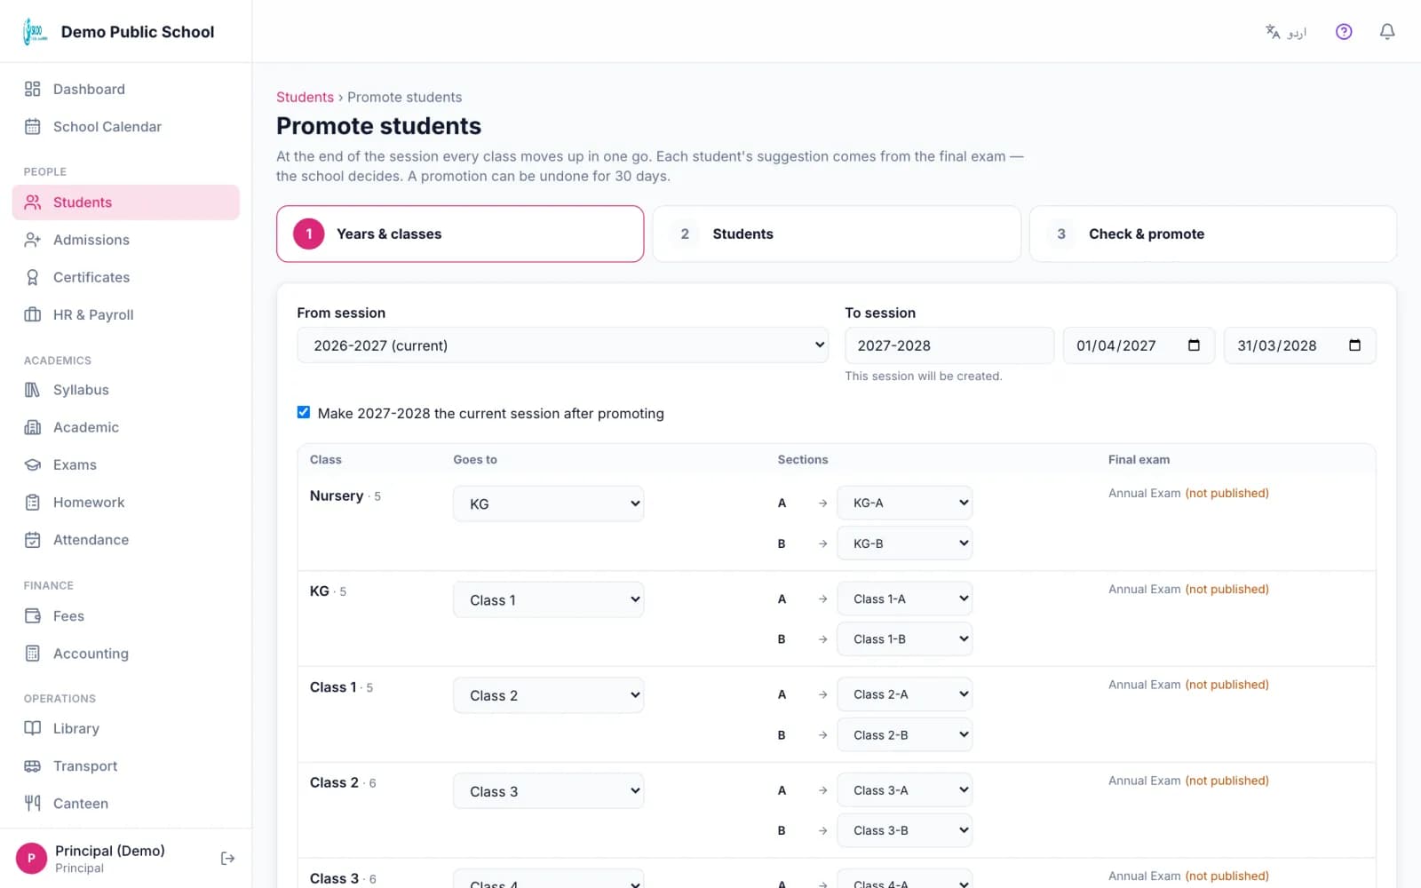This screenshot has height=888, width=1421.
Task: Open the Goes to Class 3 dropdown
Action: pyautogui.click(x=548, y=791)
